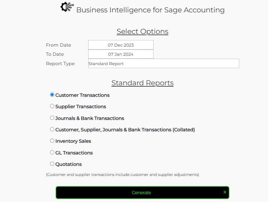The width and height of the screenshot is (268, 202).
Task: Open the To Date picker field
Action: click(x=121, y=54)
